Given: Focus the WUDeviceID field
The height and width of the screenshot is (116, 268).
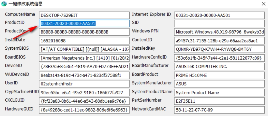Looking at the screenshot, I should (x=84, y=75).
